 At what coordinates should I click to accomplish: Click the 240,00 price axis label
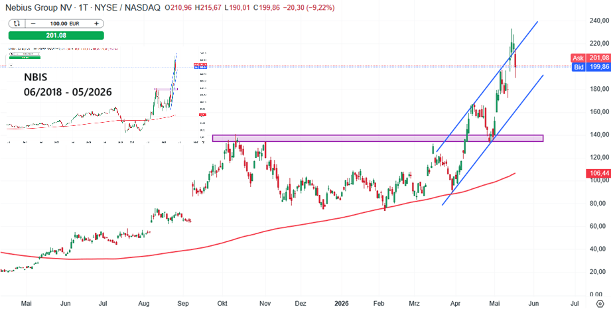[x=598, y=21]
